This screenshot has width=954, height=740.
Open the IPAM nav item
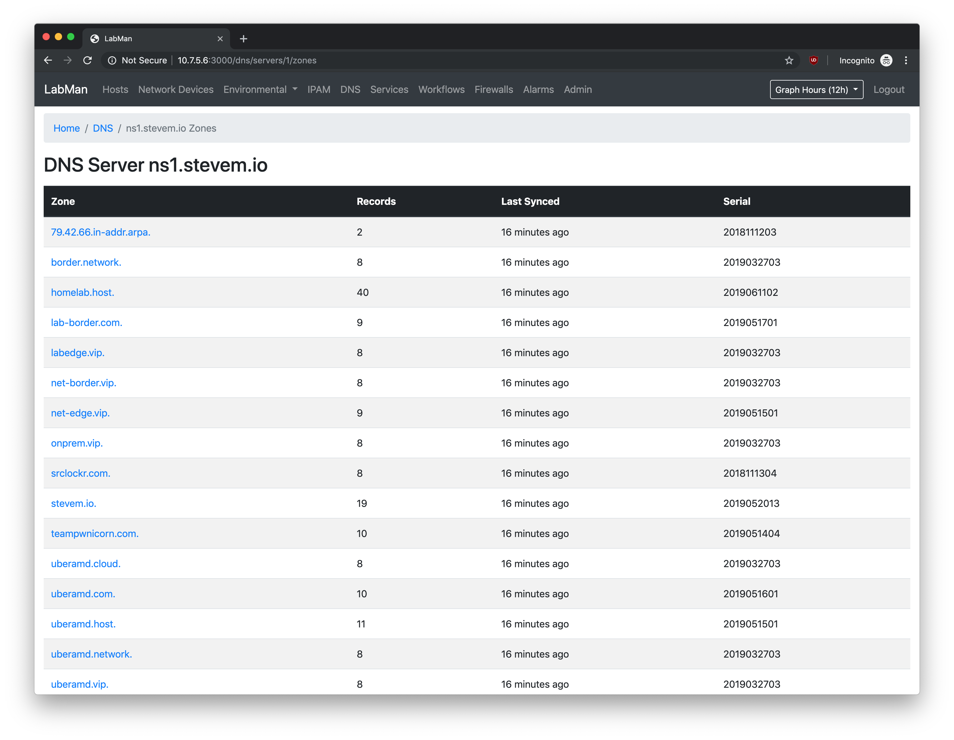(x=318, y=90)
